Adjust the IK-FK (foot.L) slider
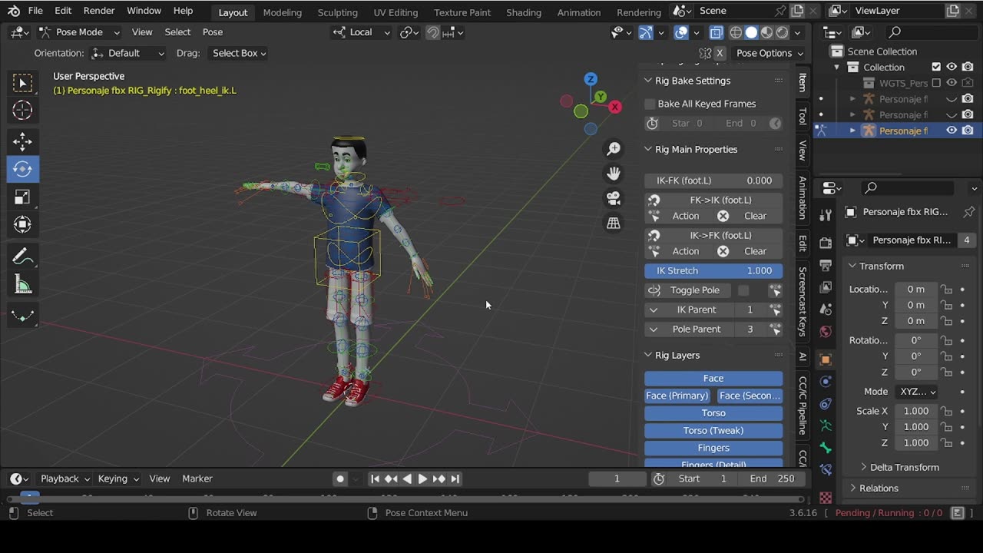This screenshot has height=553, width=983. point(713,180)
